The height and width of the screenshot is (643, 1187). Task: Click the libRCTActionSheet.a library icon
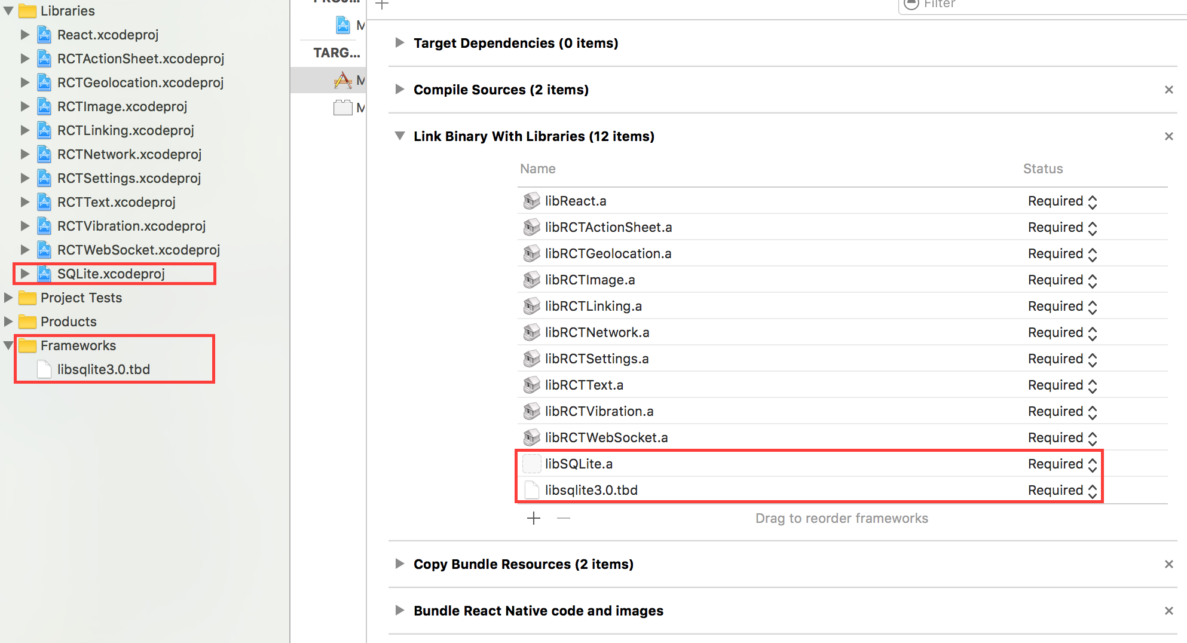tap(531, 227)
